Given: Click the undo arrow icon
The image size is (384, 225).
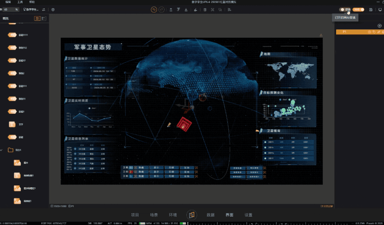Looking at the screenshot, I should pos(154,10).
